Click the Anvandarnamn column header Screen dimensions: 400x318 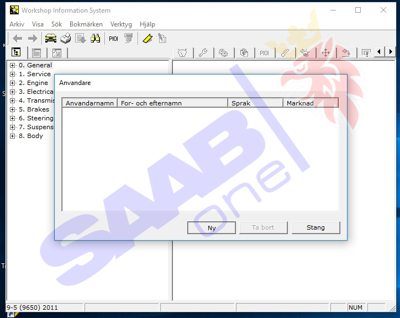90,103
